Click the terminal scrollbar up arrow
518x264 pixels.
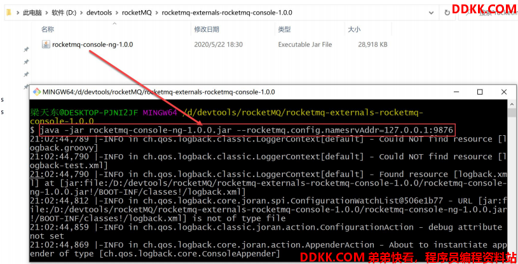click(x=512, y=104)
